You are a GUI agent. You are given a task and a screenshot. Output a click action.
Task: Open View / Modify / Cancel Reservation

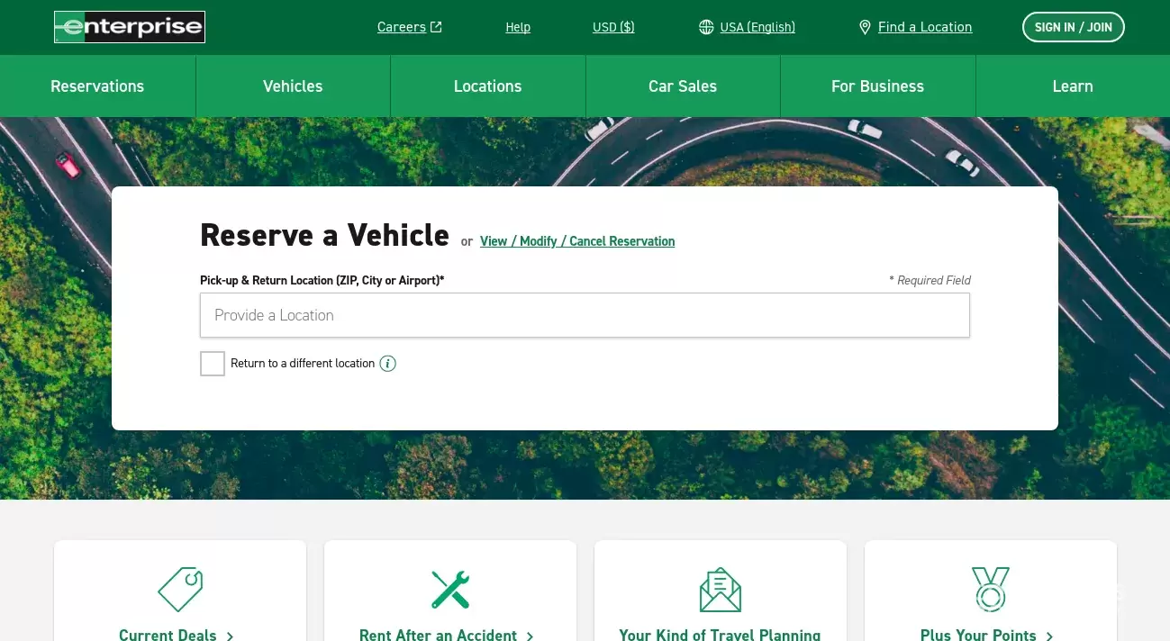click(x=577, y=241)
